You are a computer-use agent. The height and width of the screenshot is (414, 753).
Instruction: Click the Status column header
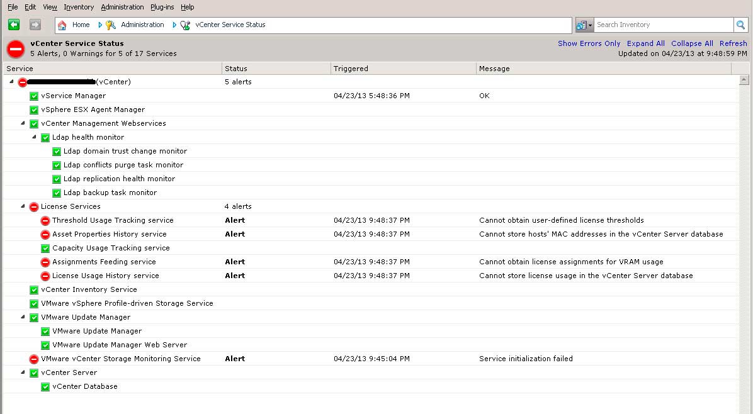pos(276,69)
